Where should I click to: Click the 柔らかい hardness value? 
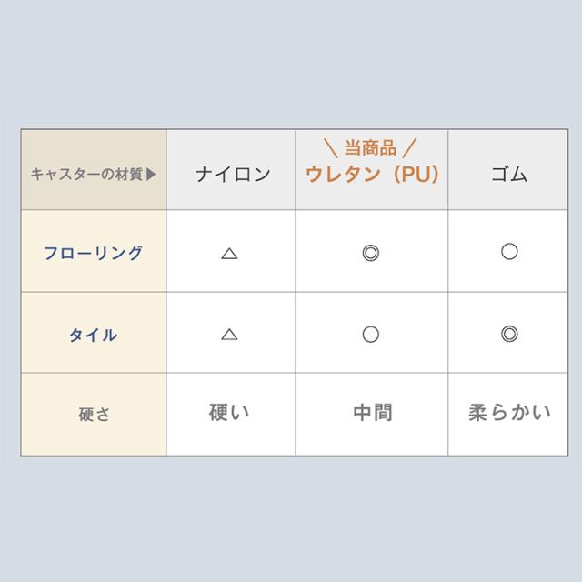(x=509, y=413)
